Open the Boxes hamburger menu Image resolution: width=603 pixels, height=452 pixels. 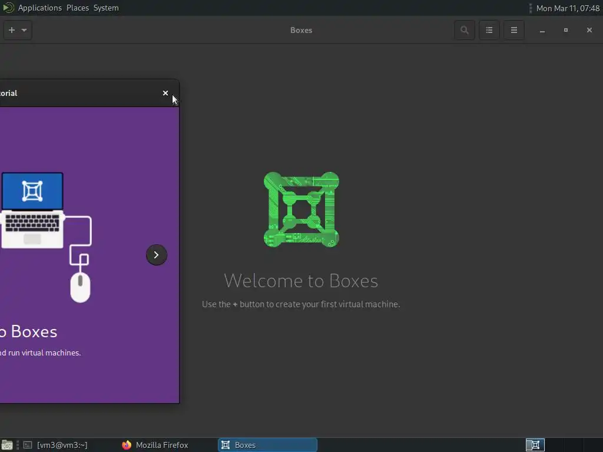(x=513, y=30)
